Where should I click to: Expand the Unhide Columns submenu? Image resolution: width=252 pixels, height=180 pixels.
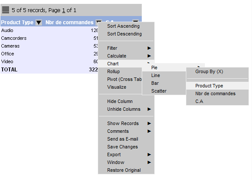[126, 109]
